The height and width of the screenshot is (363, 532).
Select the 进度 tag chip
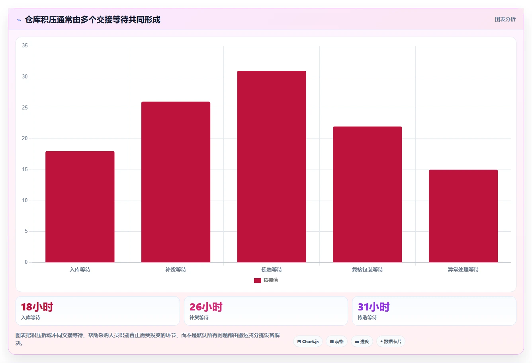(362, 342)
